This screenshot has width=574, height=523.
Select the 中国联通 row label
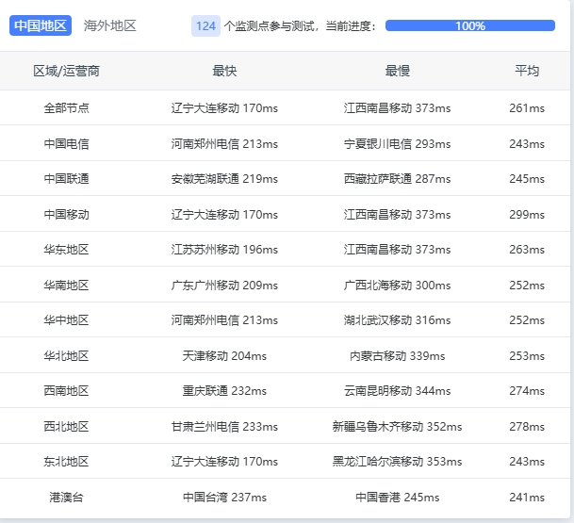tap(66, 179)
